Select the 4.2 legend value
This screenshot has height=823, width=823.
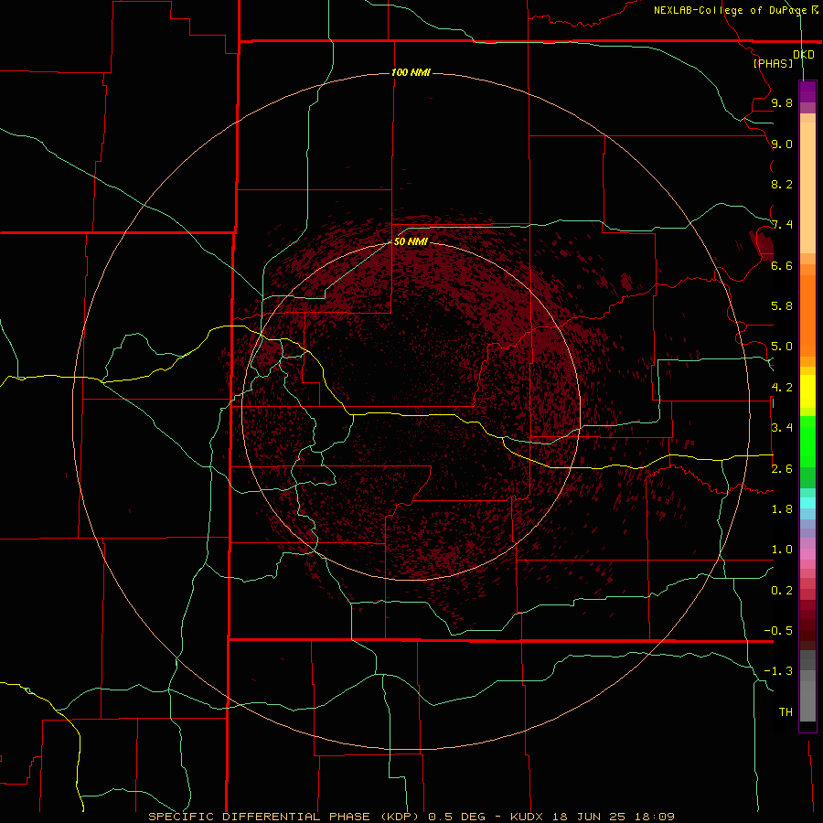point(782,388)
